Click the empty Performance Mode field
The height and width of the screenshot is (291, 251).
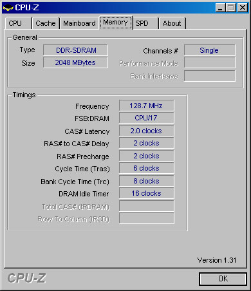coord(209,62)
